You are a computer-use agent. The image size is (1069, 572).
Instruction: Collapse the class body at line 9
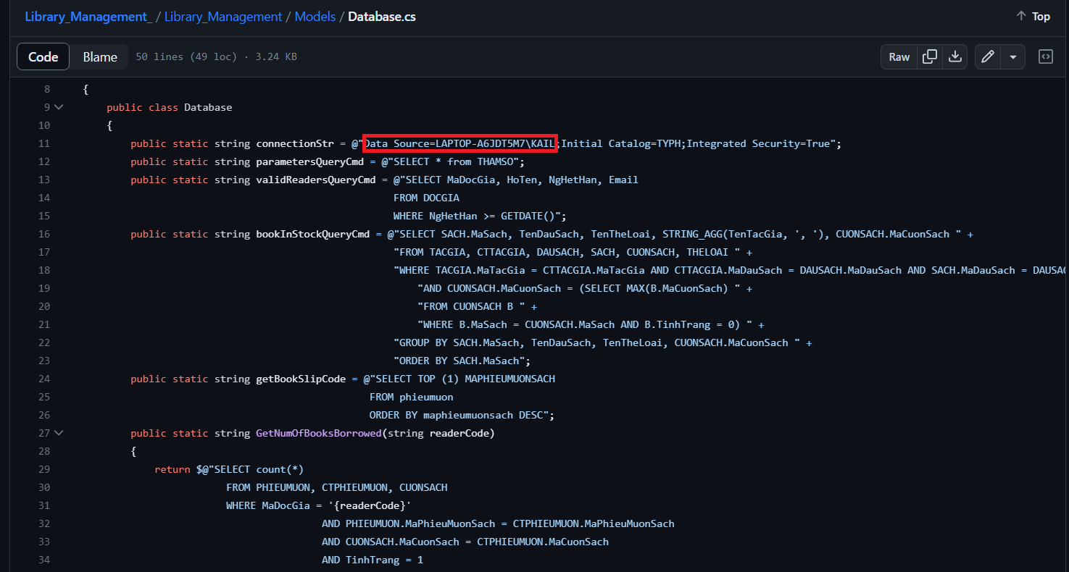coord(58,106)
